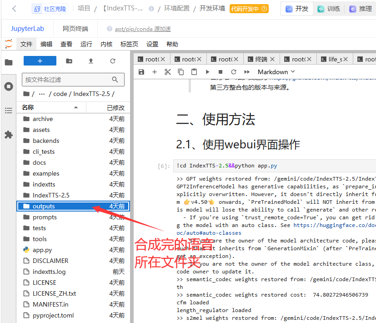Switch to the 推理 mode tab
Image resolution: width=376 pixels, height=323 pixels.
coord(361,9)
